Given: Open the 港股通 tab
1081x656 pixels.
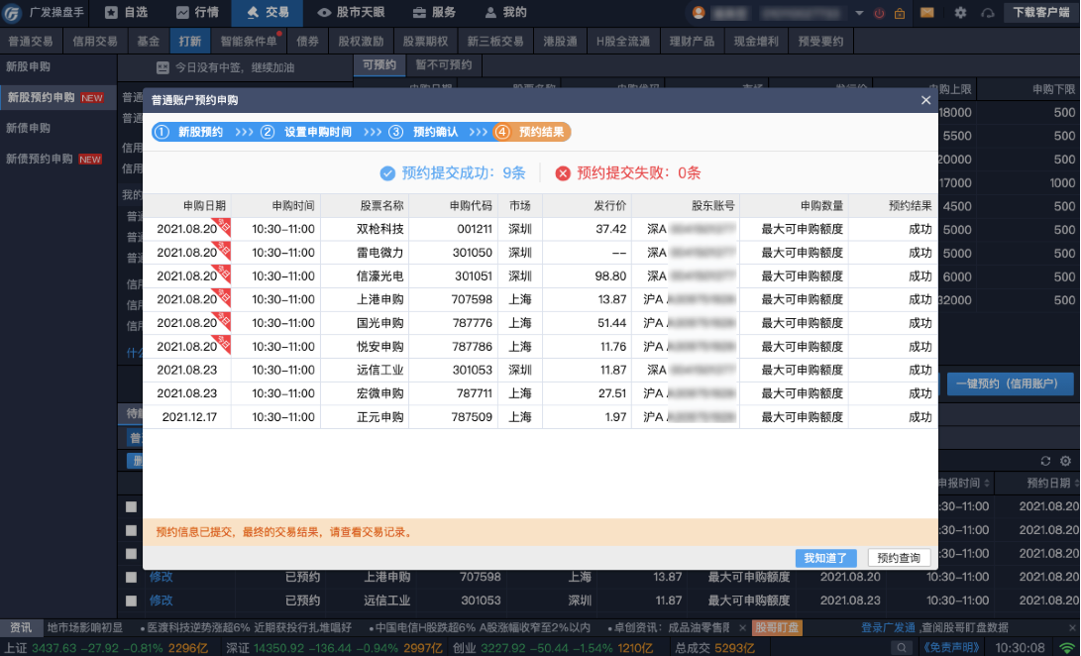Looking at the screenshot, I should coord(560,42).
